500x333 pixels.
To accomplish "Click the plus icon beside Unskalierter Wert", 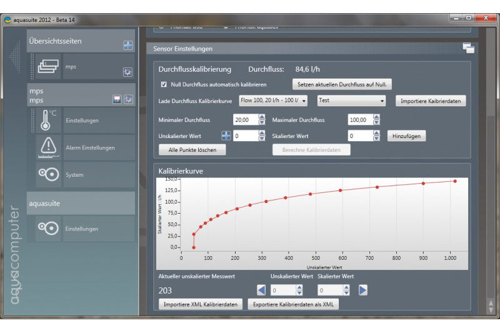I will [226, 136].
